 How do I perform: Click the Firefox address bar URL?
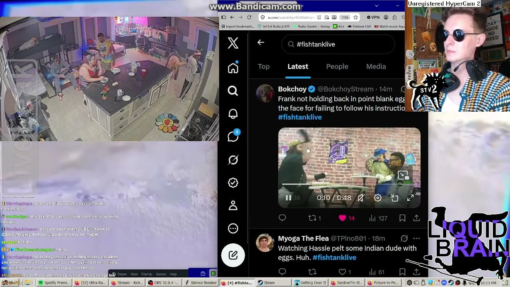point(291,18)
